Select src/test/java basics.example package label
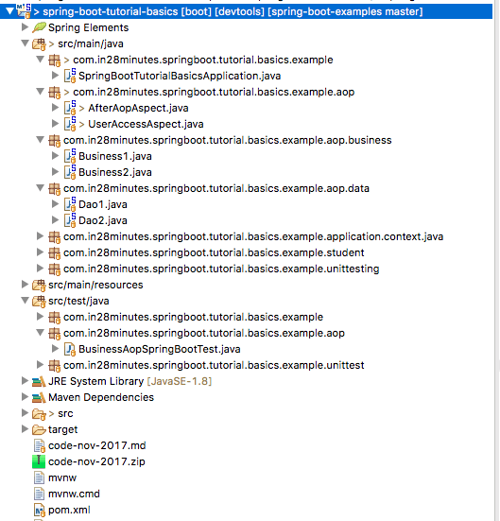The height and width of the screenshot is (521, 500). click(x=194, y=317)
